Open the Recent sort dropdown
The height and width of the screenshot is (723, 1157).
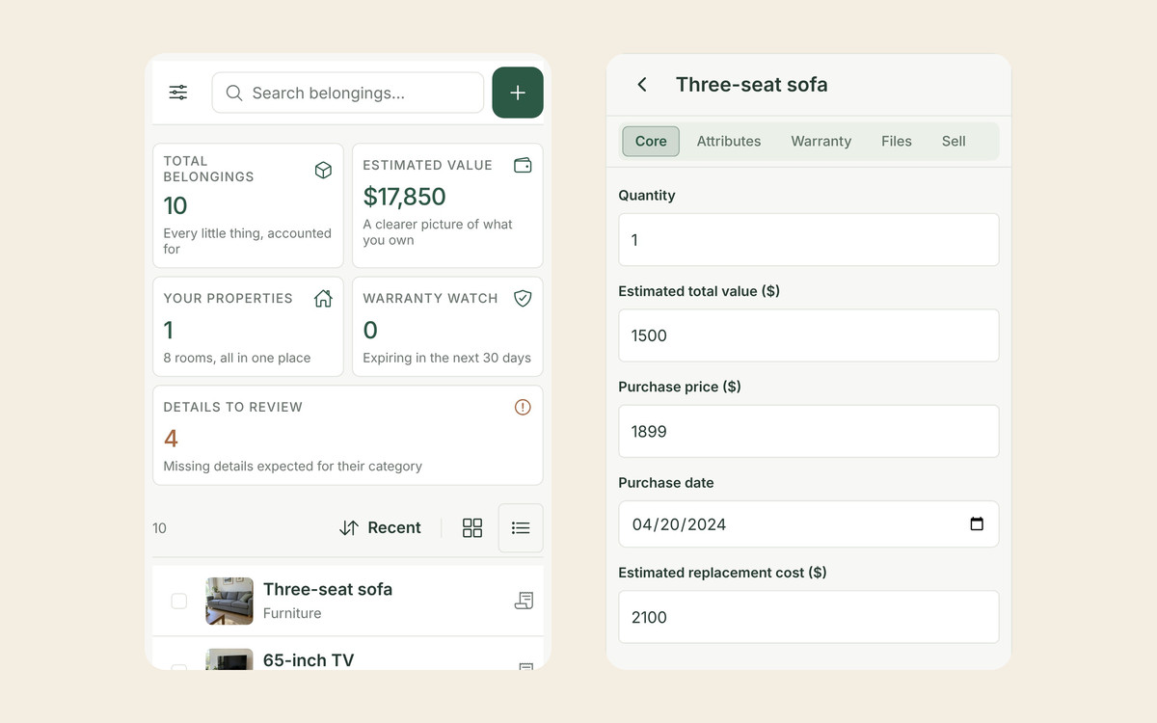tap(381, 527)
